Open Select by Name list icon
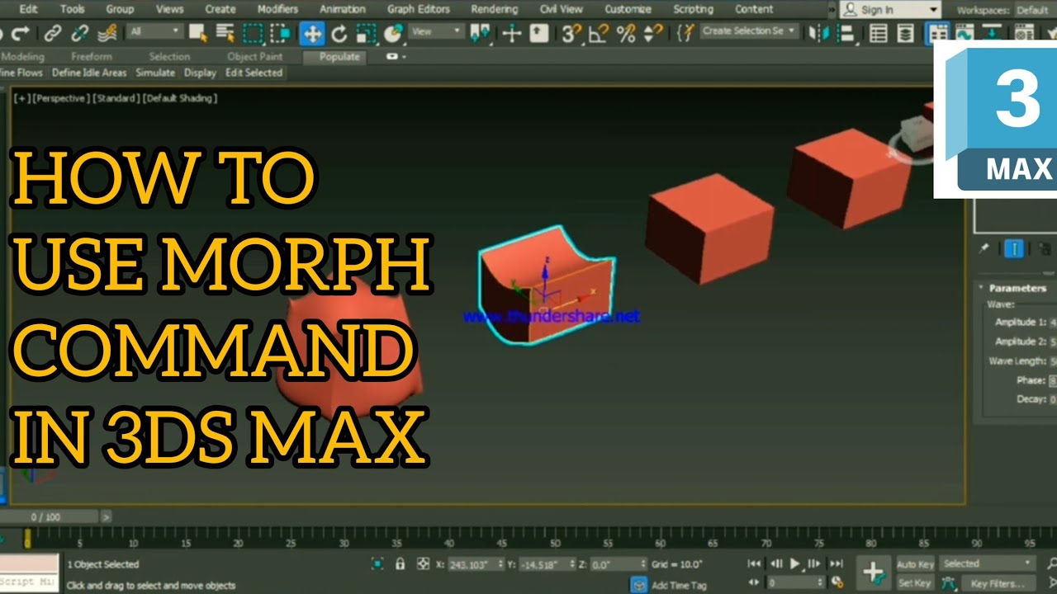The width and height of the screenshot is (1057, 594). 225,34
